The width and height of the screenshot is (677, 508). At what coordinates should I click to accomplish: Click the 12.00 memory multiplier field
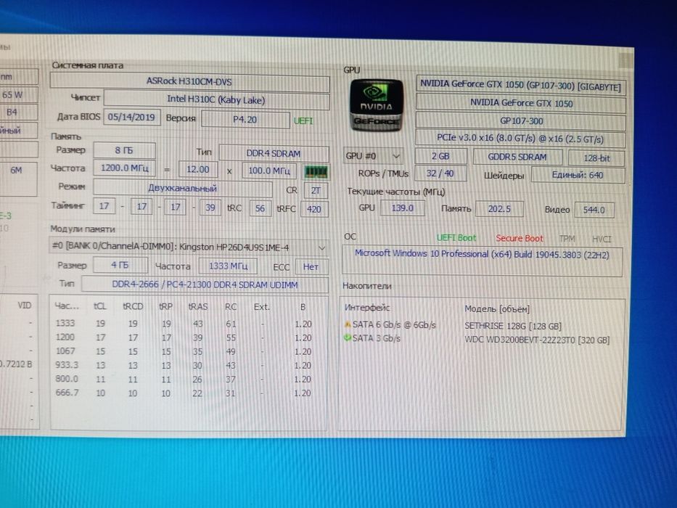198,169
